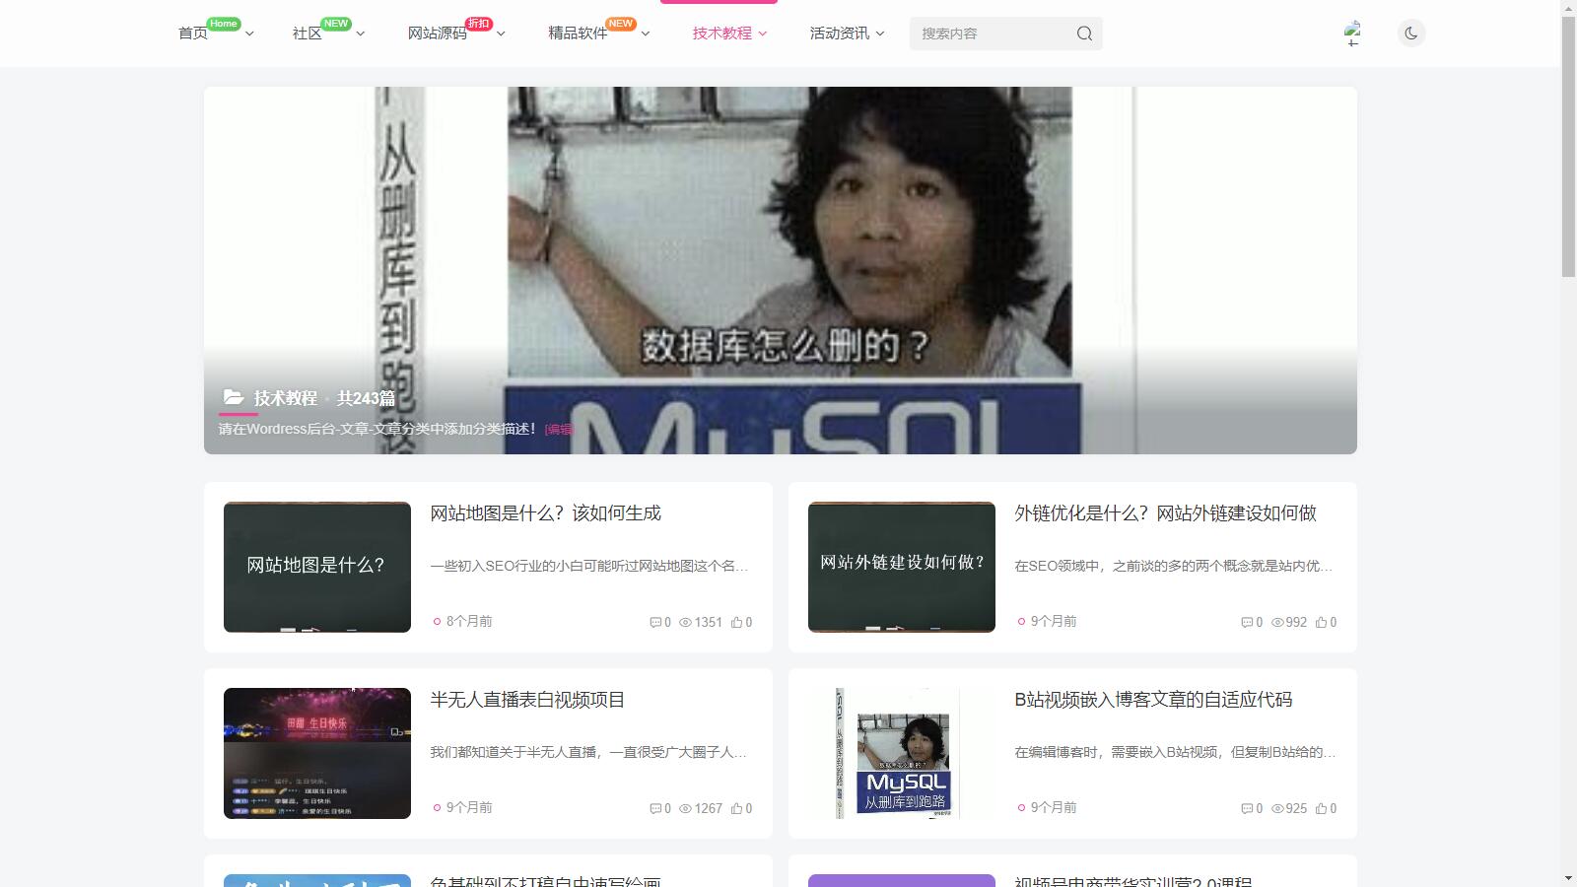Screen dimensions: 1577x887
Task: Focus the 搜索内容 search input field
Action: 991,34
